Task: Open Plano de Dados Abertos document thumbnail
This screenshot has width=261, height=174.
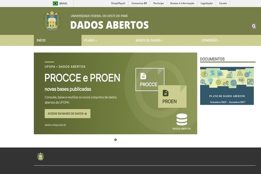Action: click(227, 86)
